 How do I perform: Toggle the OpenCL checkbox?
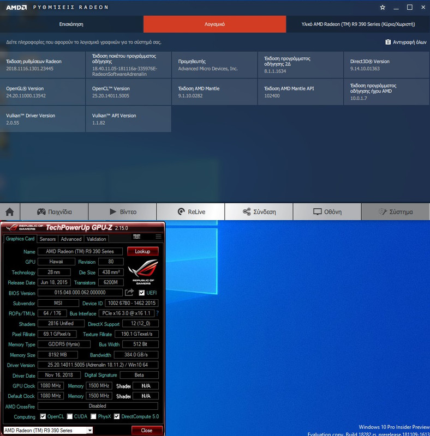pyautogui.click(x=43, y=416)
